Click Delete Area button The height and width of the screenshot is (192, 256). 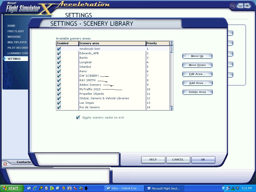click(x=197, y=92)
